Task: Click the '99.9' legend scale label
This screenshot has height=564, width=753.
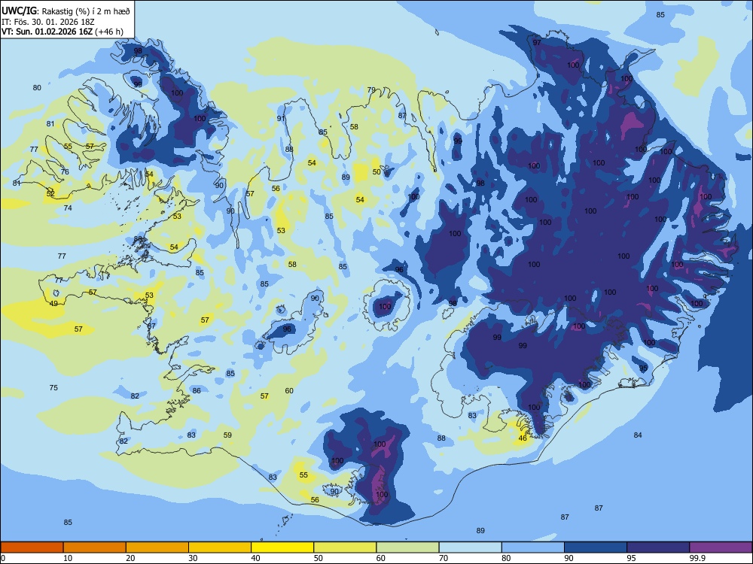Action: coord(697,558)
